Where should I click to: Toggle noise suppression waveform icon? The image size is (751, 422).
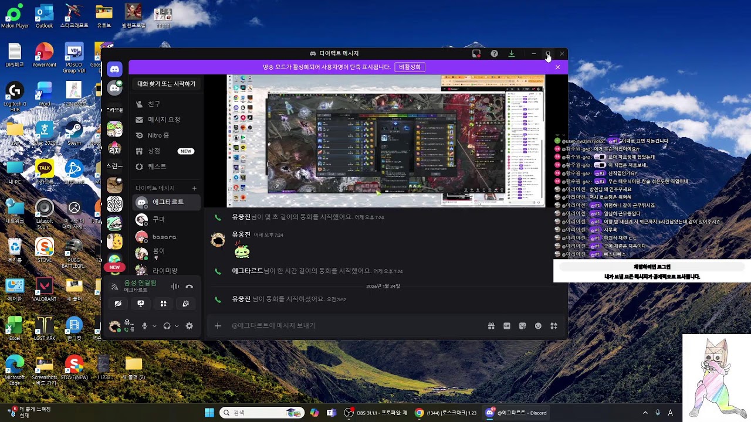[x=175, y=286]
